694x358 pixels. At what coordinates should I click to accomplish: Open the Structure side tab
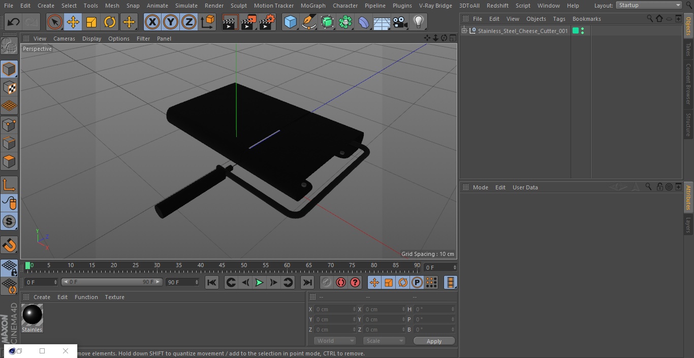pyautogui.click(x=688, y=124)
